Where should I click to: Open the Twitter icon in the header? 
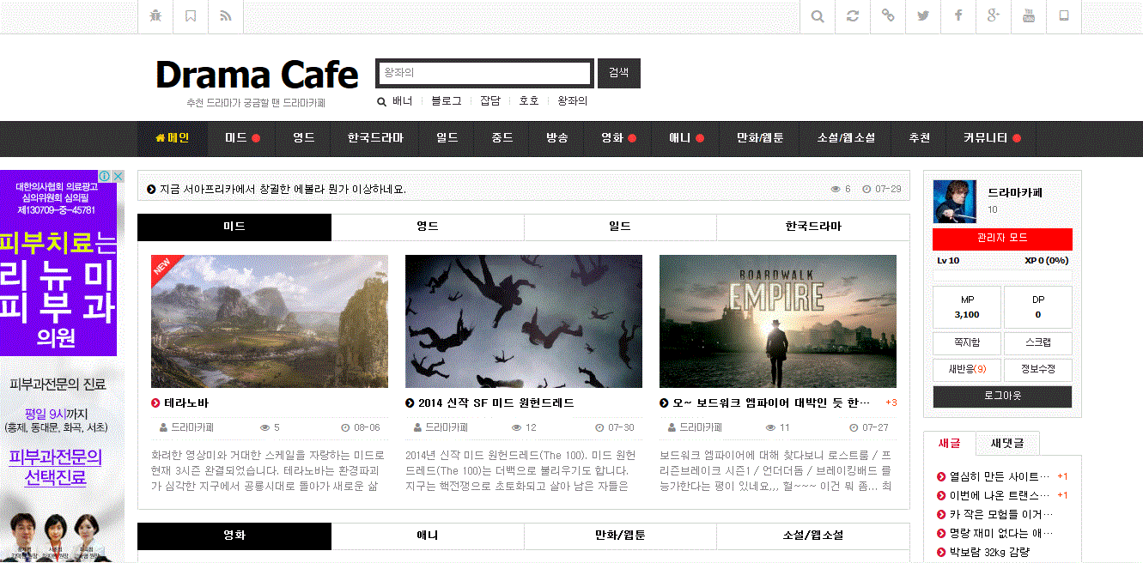point(922,16)
